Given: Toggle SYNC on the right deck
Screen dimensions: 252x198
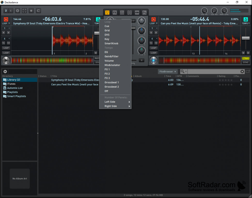Looking at the screenshot, I should tap(246, 62).
